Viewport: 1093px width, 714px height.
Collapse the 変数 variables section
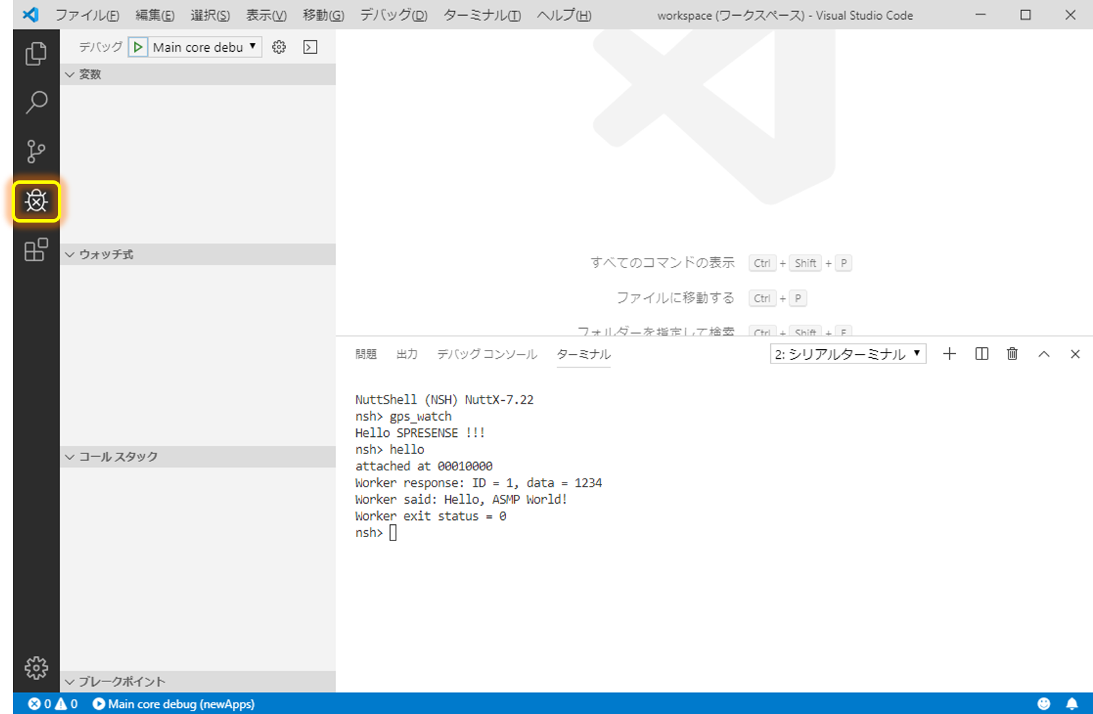pos(70,74)
